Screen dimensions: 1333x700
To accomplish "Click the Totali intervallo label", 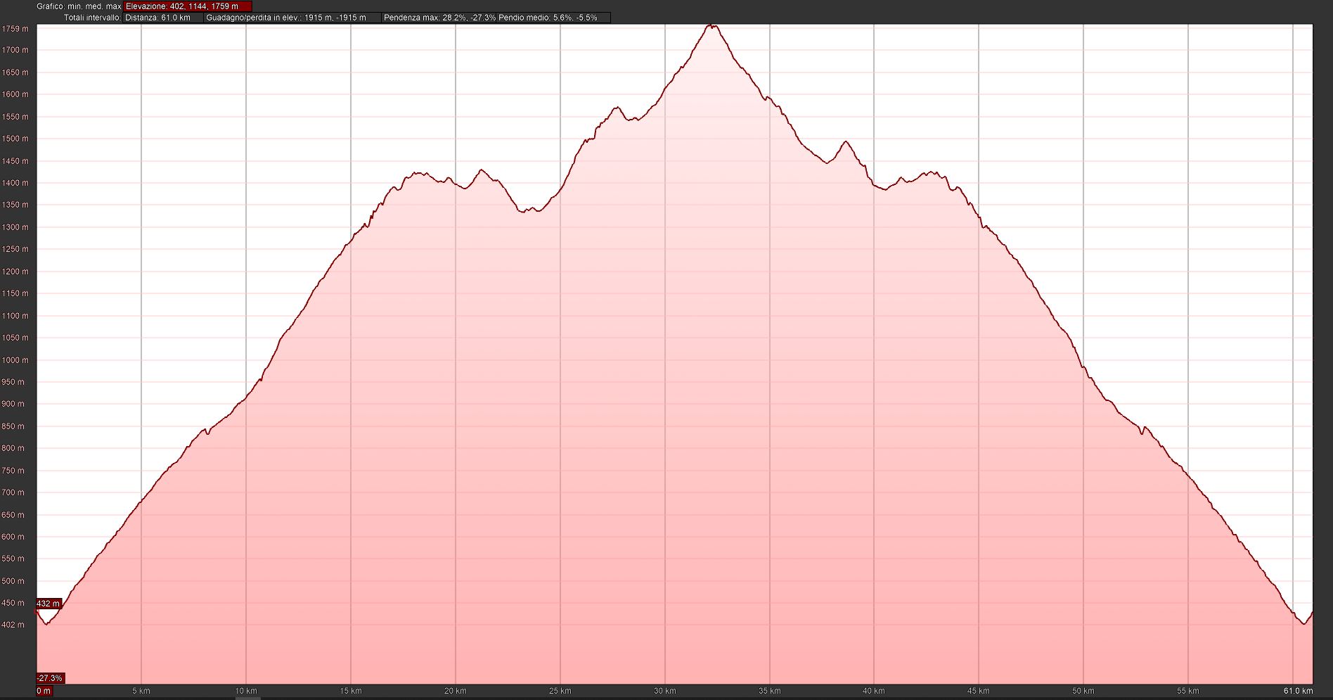I will click(x=92, y=18).
